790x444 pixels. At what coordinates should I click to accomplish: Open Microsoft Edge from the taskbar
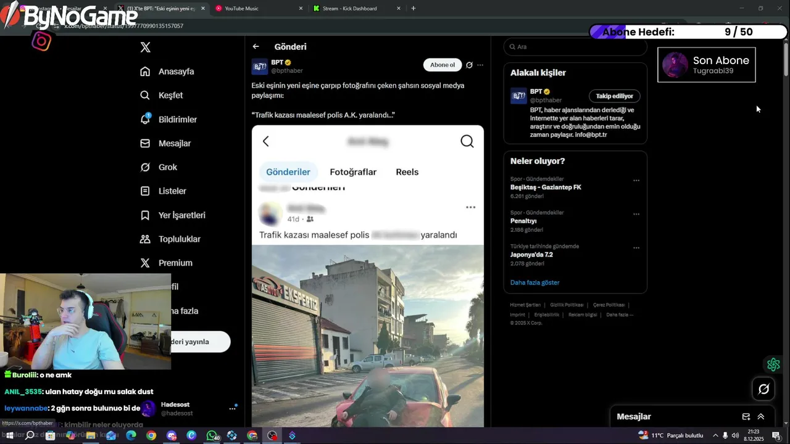coord(131,435)
